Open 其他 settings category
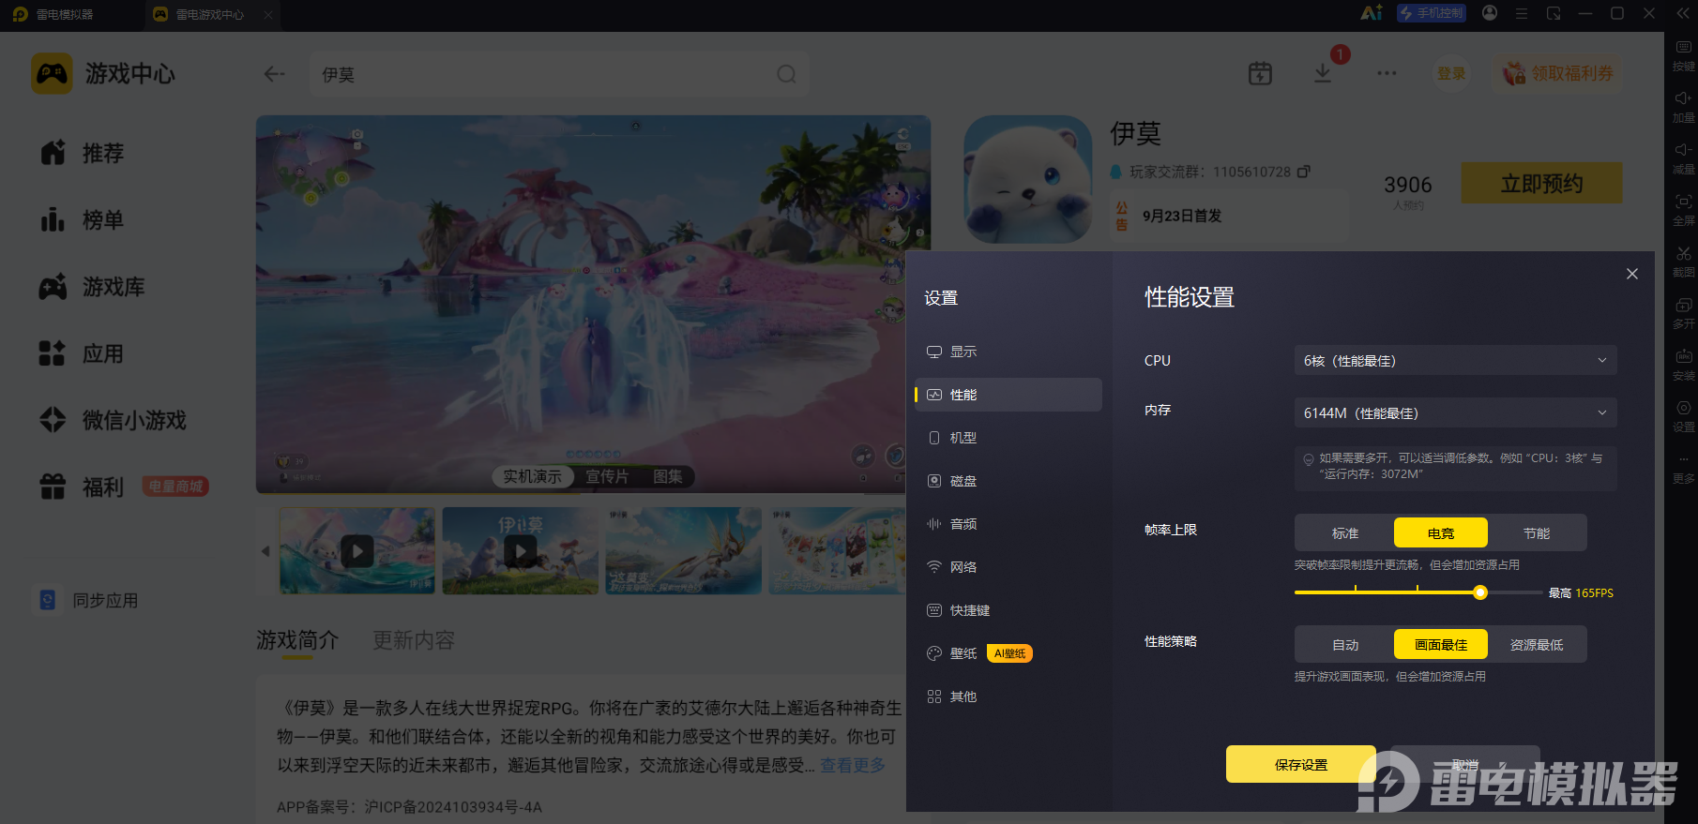 tap(1008, 697)
